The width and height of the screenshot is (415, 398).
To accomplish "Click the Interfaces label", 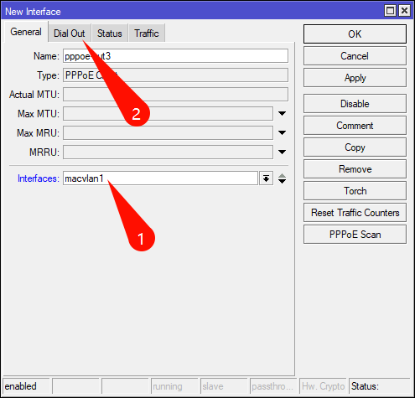I will click(x=39, y=178).
